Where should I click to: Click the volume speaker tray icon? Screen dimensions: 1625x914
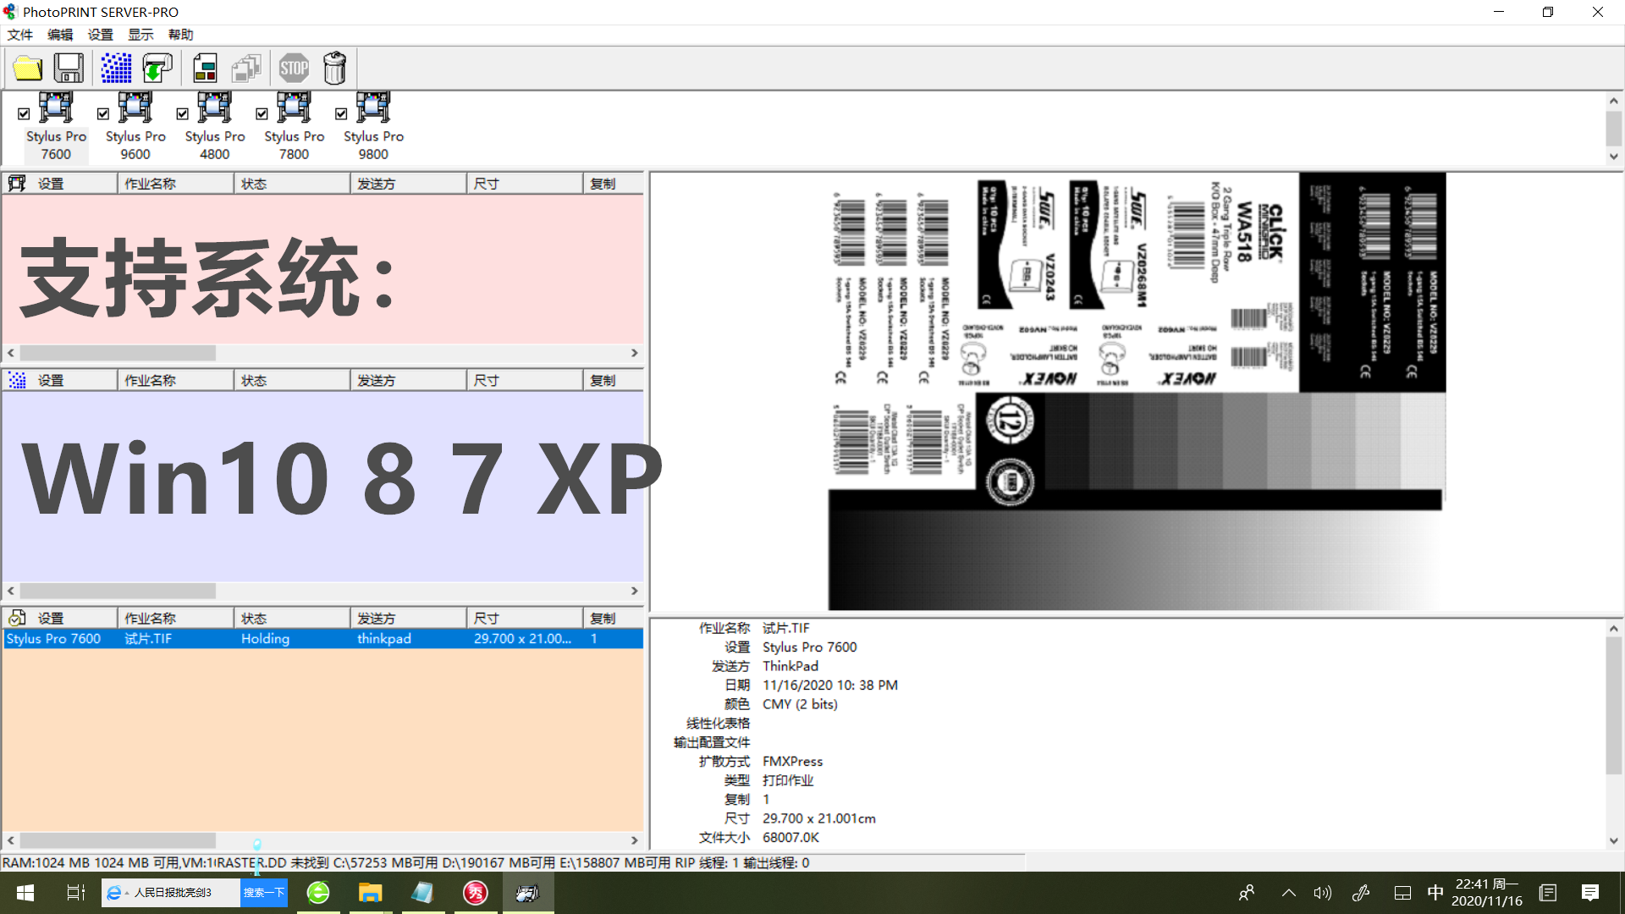pos(1322,892)
